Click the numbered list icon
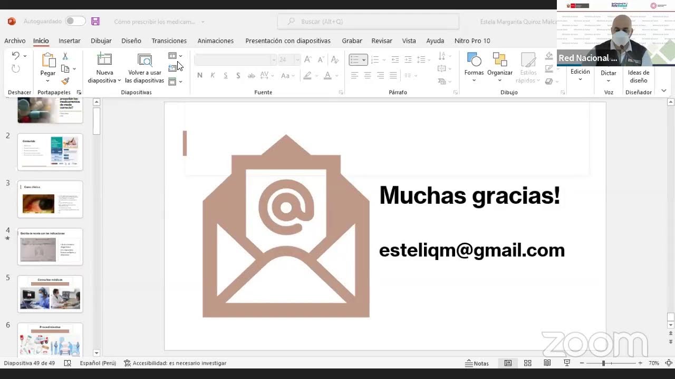 click(375, 60)
